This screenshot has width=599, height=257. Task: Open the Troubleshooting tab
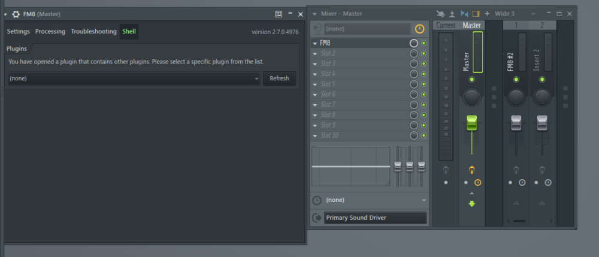tap(93, 31)
